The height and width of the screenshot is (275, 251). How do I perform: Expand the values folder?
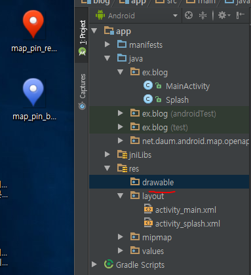pyautogui.click(x=120, y=251)
